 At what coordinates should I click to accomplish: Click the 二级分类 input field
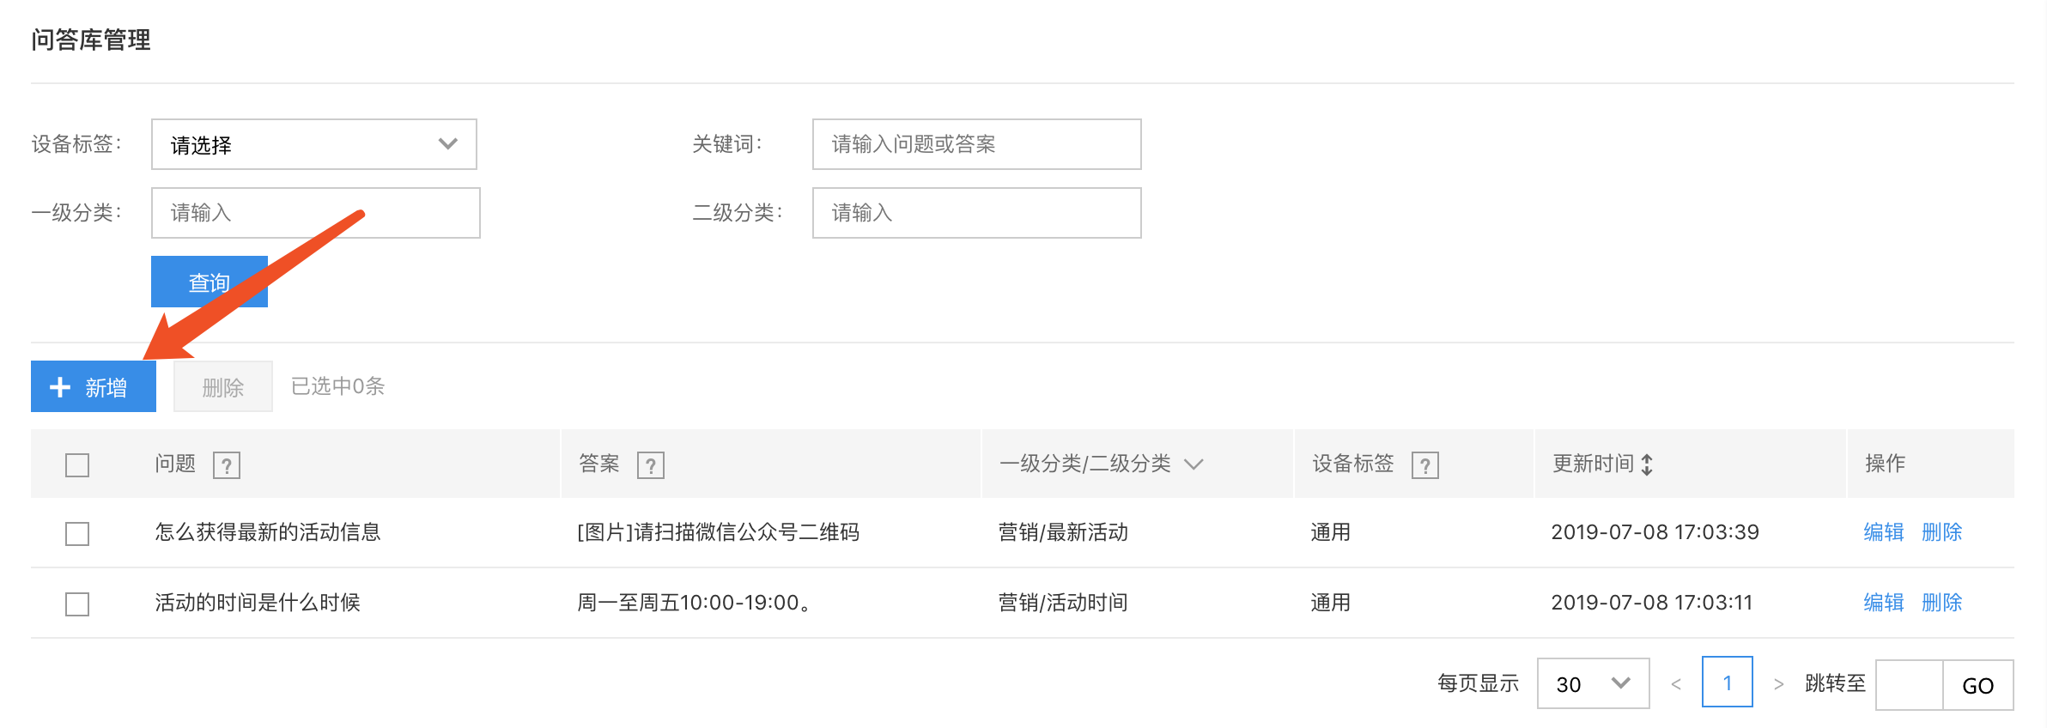pyautogui.click(x=977, y=213)
